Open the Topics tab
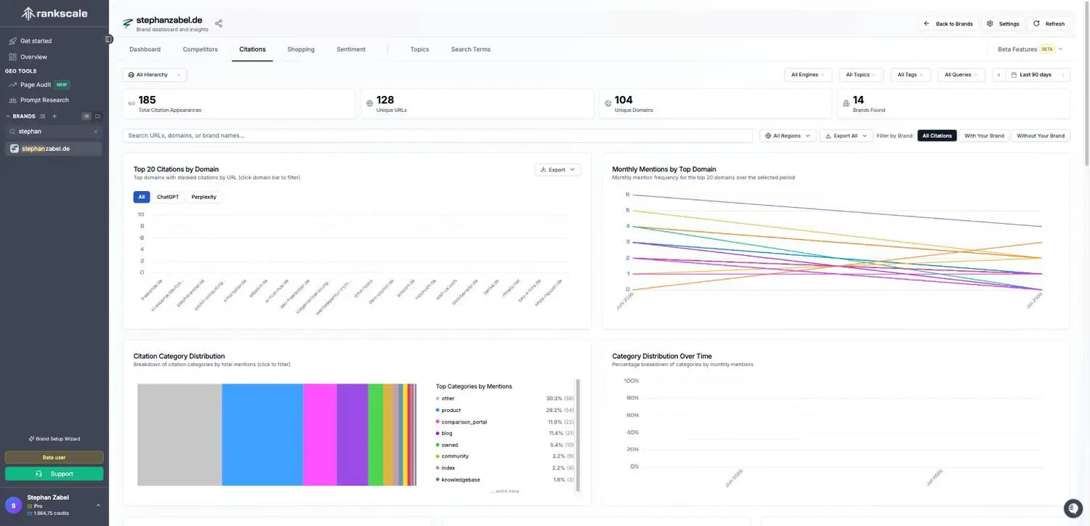1090x526 pixels. 419,49
